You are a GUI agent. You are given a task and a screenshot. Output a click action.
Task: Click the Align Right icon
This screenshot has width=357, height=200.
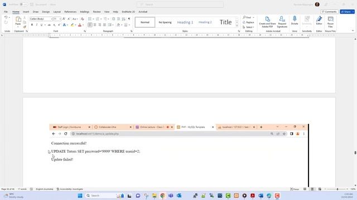pos(100,25)
